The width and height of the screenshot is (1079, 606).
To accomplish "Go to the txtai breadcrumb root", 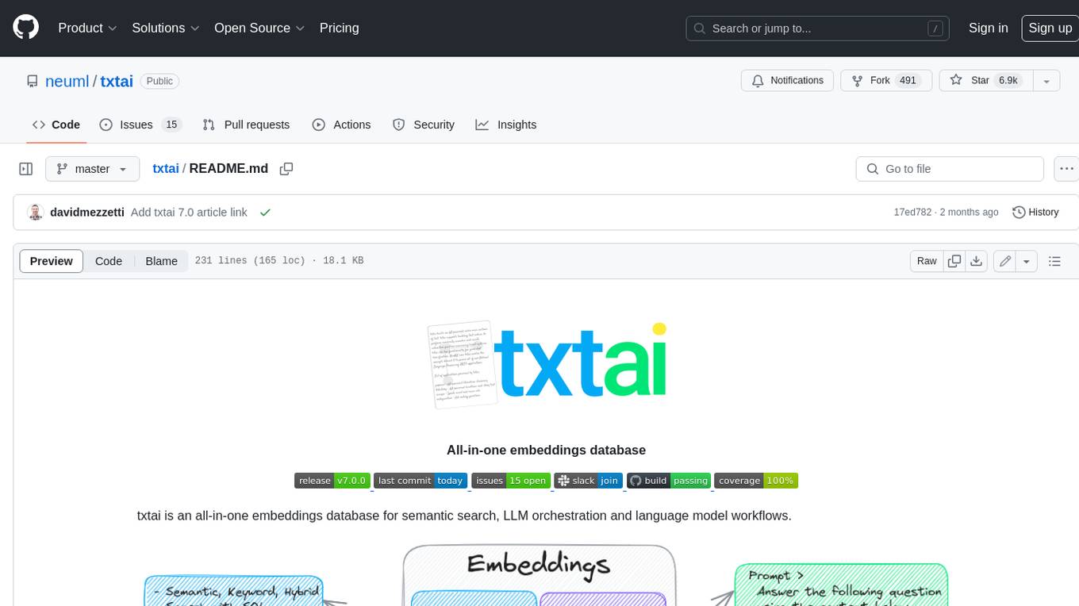I will tap(165, 168).
